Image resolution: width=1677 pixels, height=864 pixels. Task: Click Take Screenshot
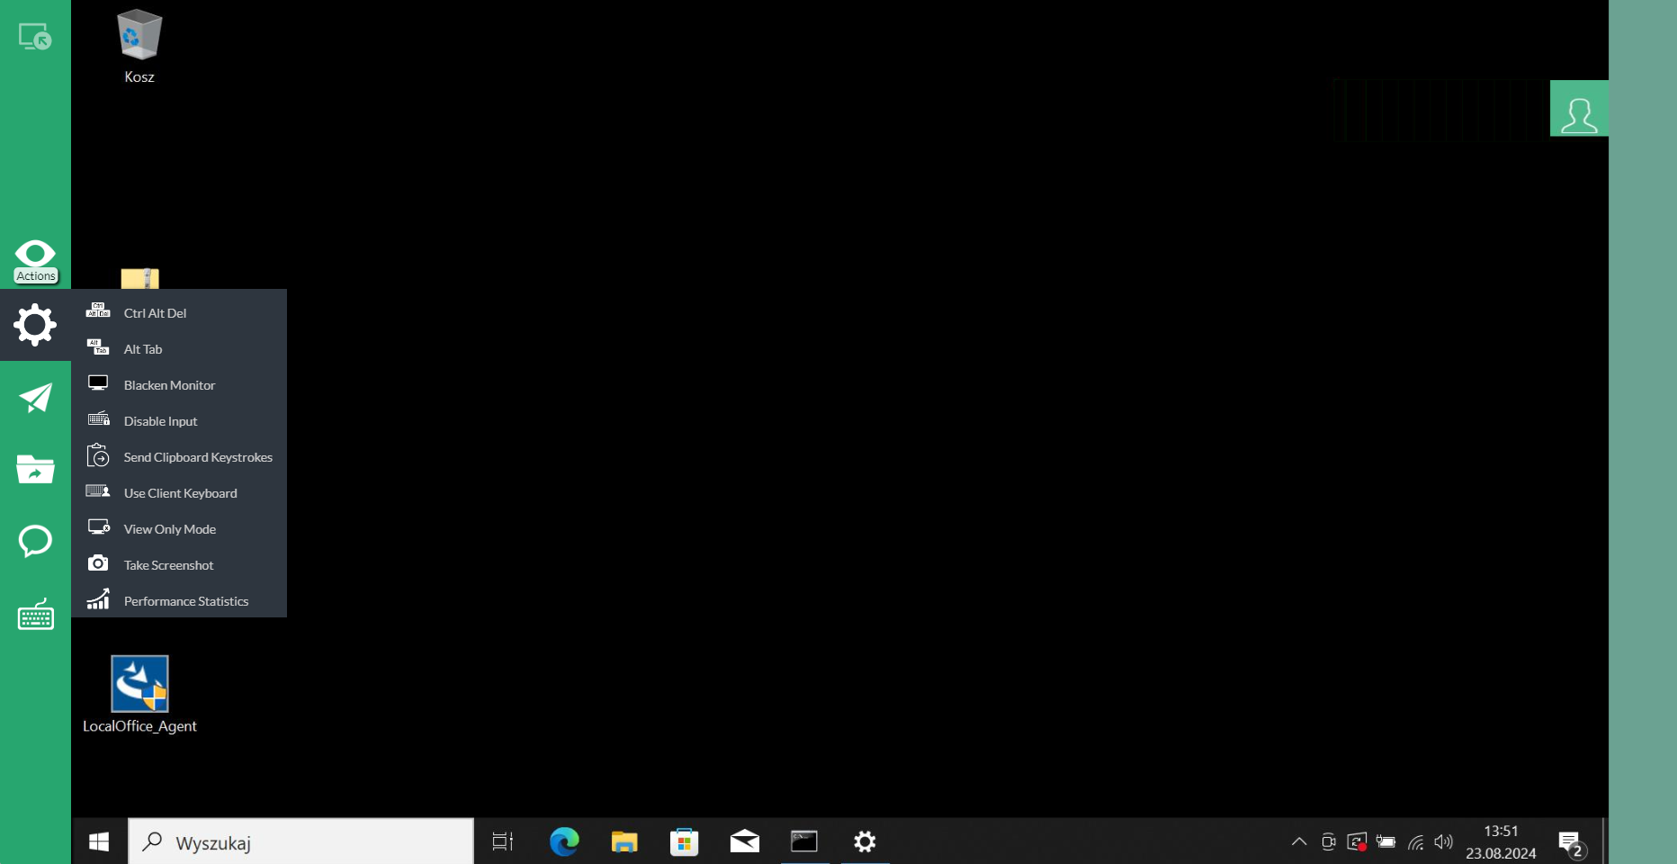[x=168, y=564]
